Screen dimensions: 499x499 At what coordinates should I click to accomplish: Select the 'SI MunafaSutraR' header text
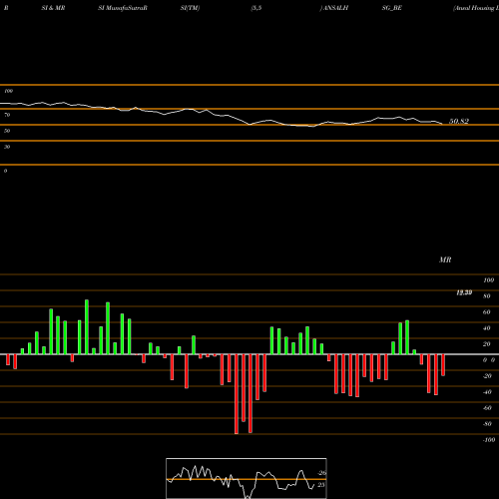(123, 8)
